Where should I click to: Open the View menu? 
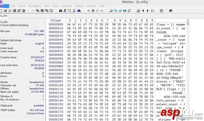click(x=46, y=6)
